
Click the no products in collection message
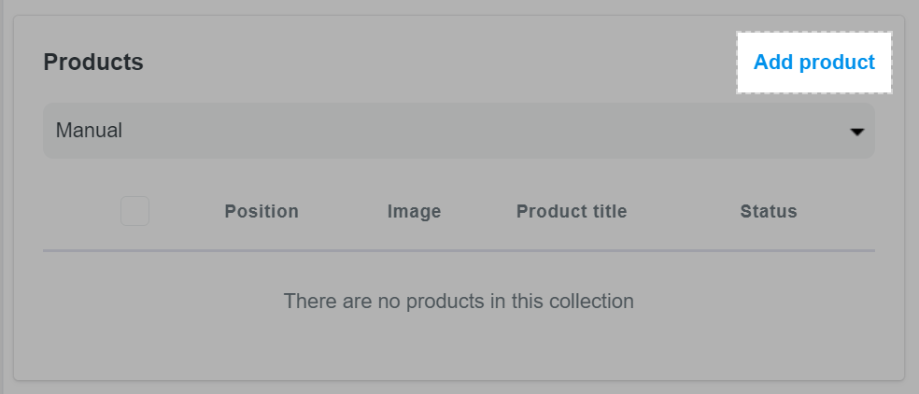pos(459,302)
